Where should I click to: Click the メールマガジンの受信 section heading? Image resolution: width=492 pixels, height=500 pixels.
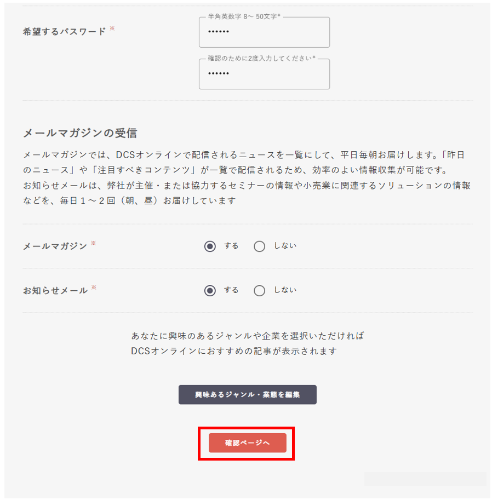point(80,133)
